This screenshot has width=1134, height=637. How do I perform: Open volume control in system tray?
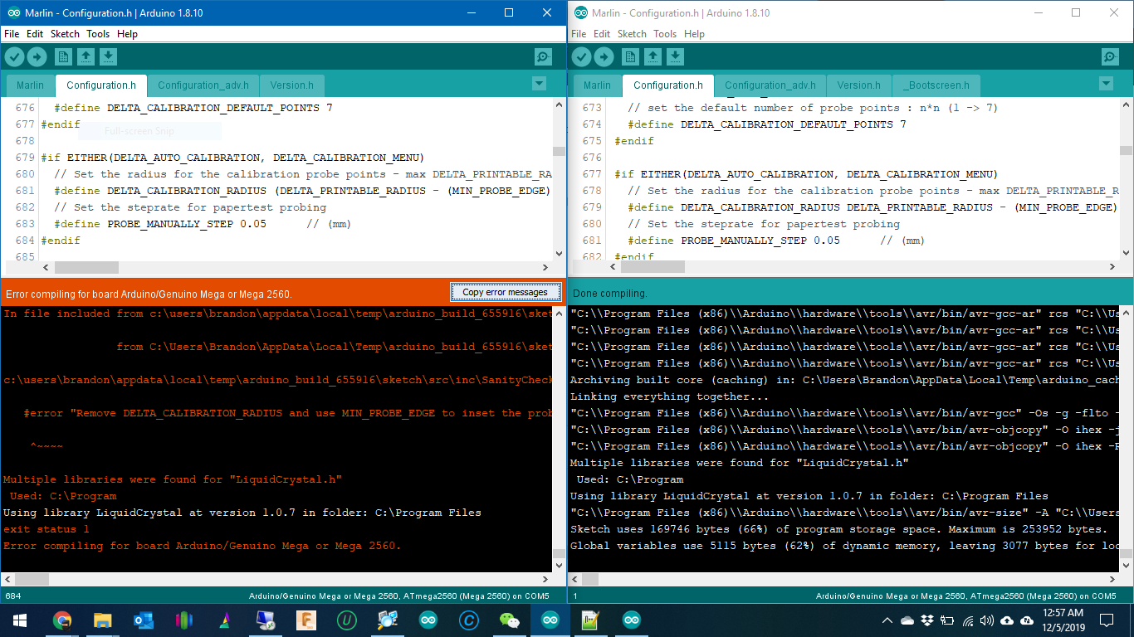[x=987, y=620]
